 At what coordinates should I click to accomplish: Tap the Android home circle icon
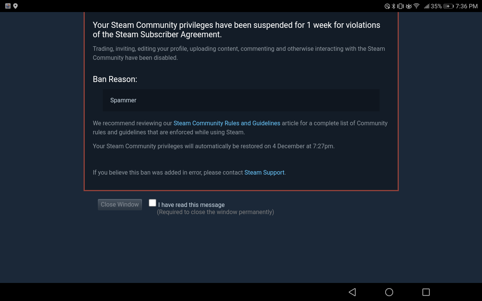click(389, 292)
